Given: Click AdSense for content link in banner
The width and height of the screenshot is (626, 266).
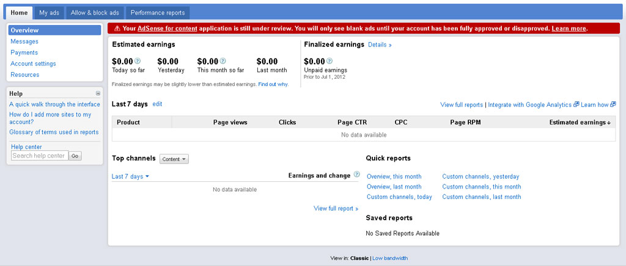Looking at the screenshot, I should [168, 29].
